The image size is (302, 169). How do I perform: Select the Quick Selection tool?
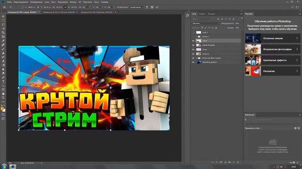coord(3,28)
